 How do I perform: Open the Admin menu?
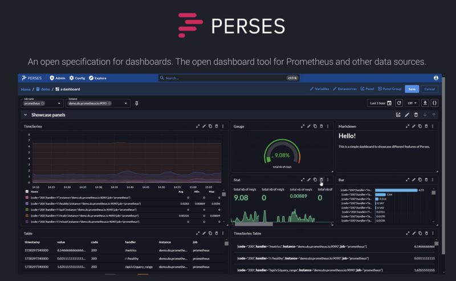pyautogui.click(x=58, y=78)
